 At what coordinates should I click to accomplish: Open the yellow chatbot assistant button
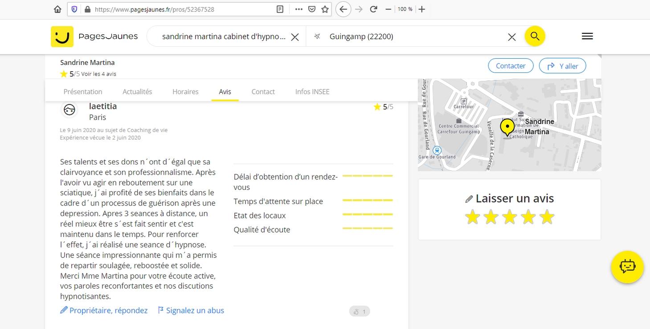click(x=627, y=267)
